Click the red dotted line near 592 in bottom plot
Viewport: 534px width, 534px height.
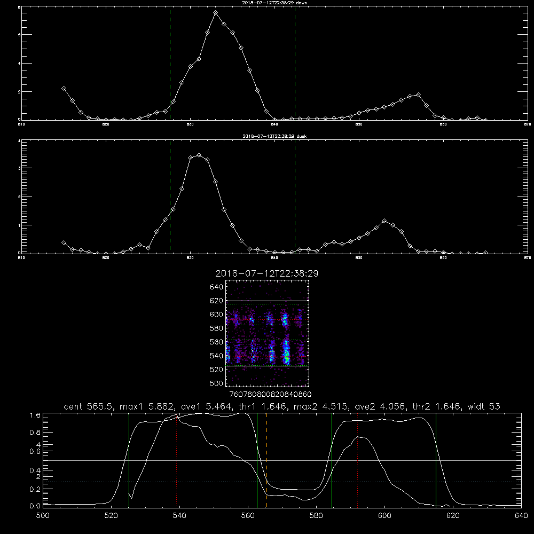click(x=358, y=460)
